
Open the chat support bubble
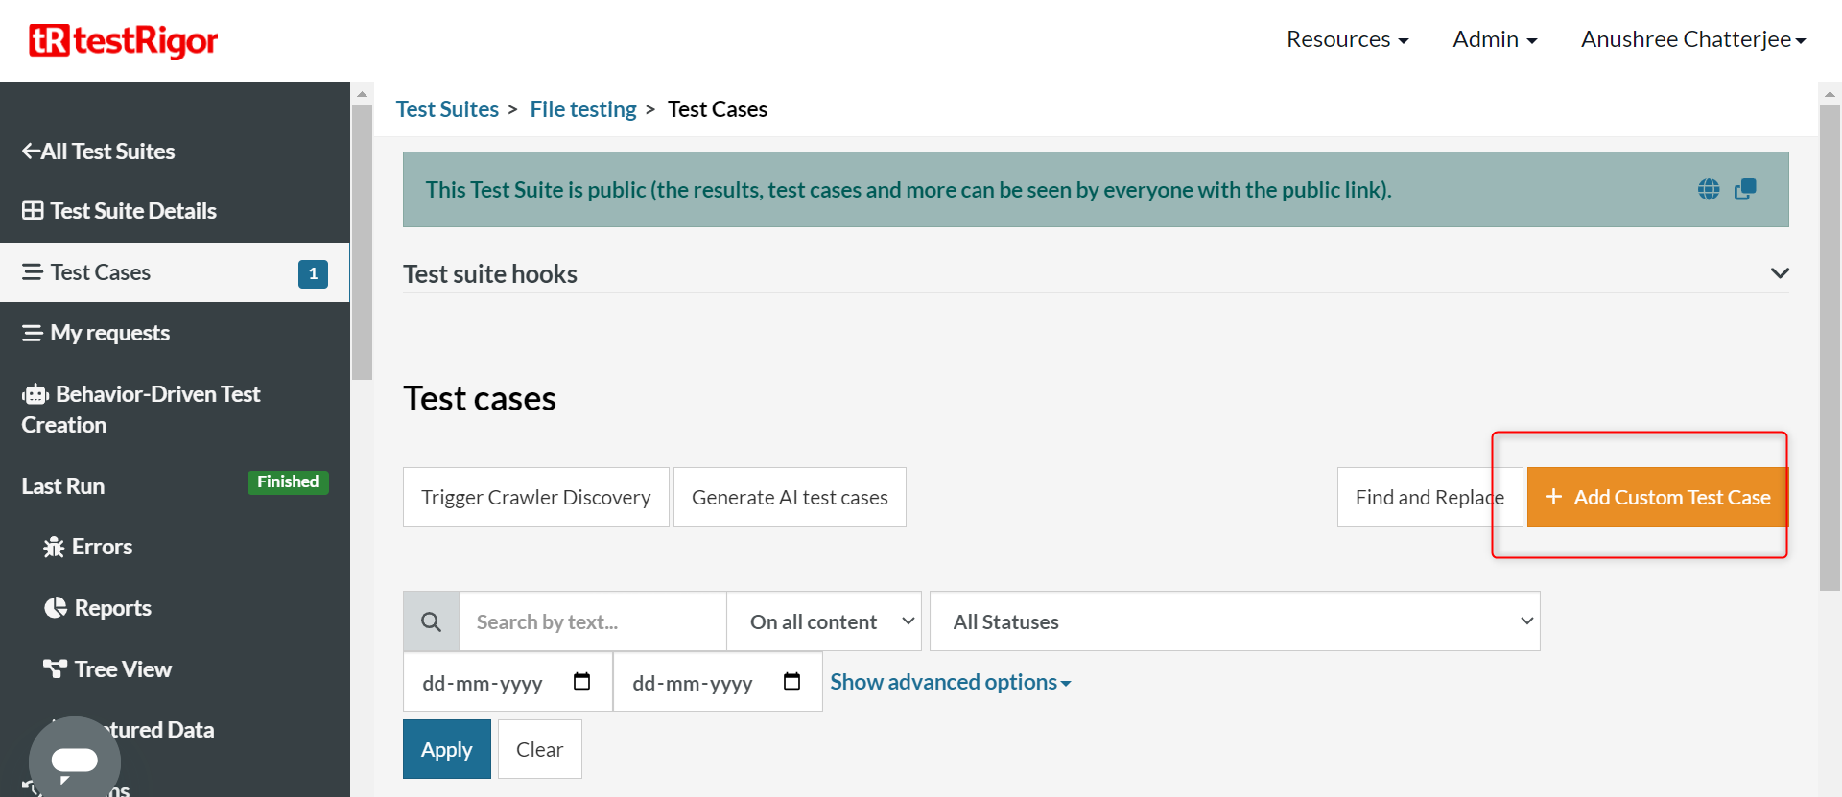click(75, 761)
